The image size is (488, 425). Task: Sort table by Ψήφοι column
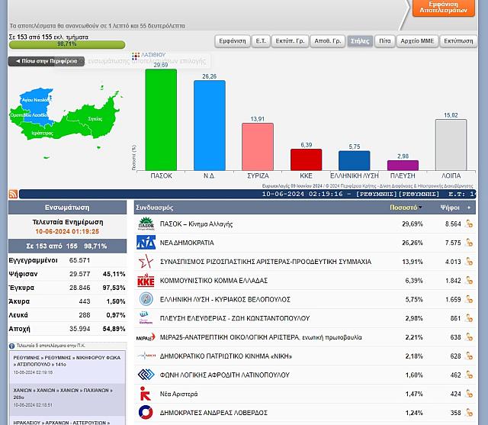[x=450, y=208]
